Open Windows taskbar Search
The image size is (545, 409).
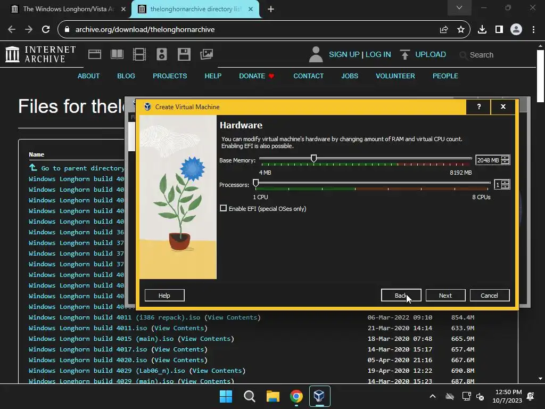coord(249,396)
